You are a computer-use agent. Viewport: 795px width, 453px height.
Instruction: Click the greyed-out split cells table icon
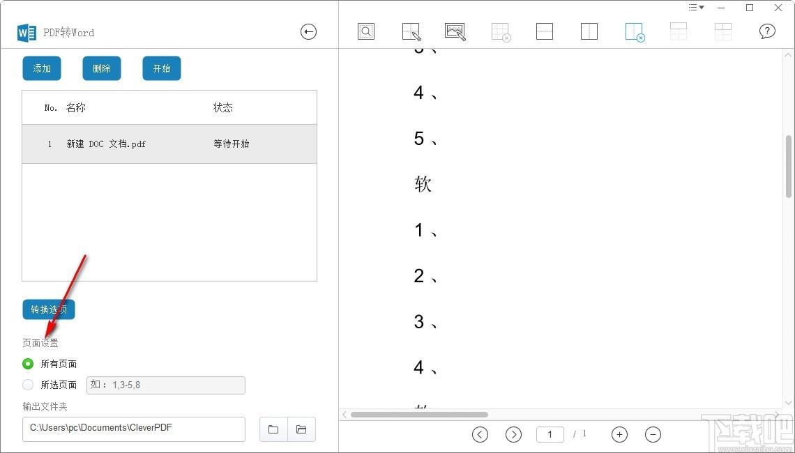click(x=723, y=31)
